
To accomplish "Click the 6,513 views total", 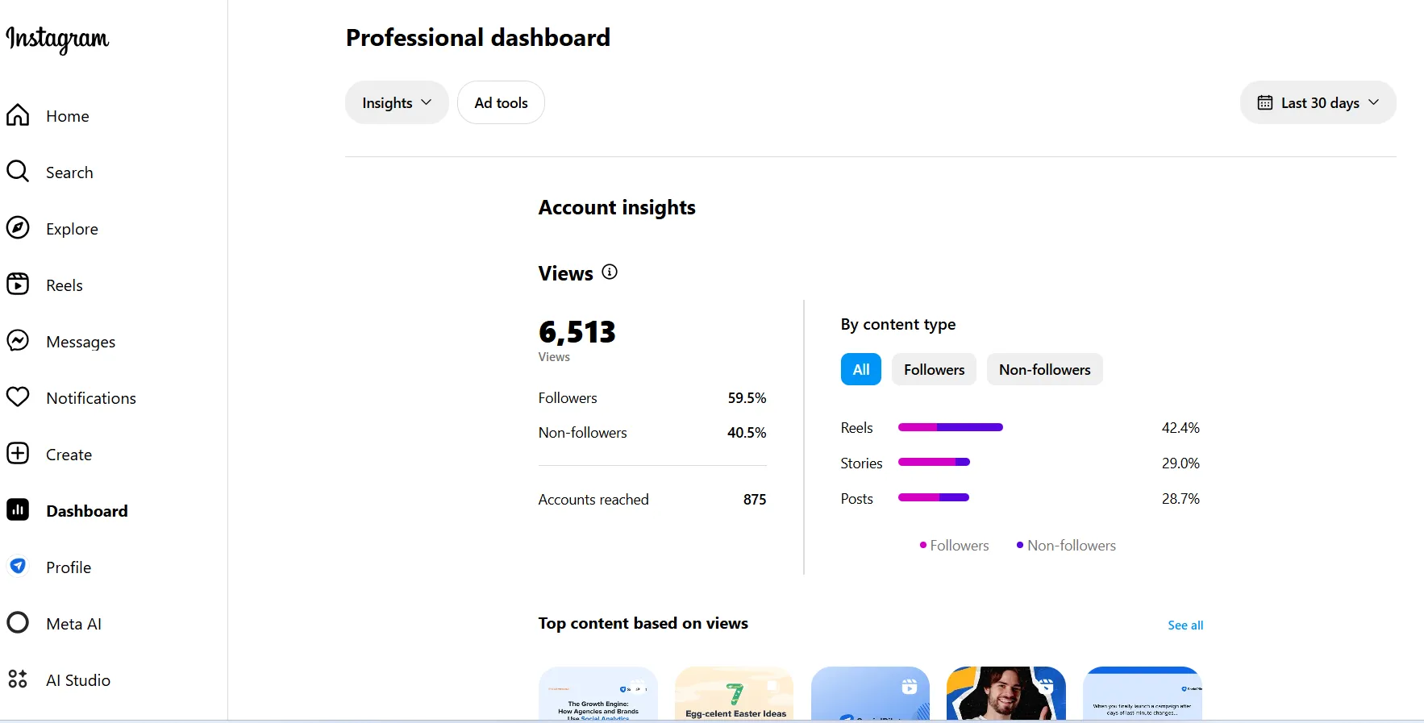I will (x=577, y=331).
